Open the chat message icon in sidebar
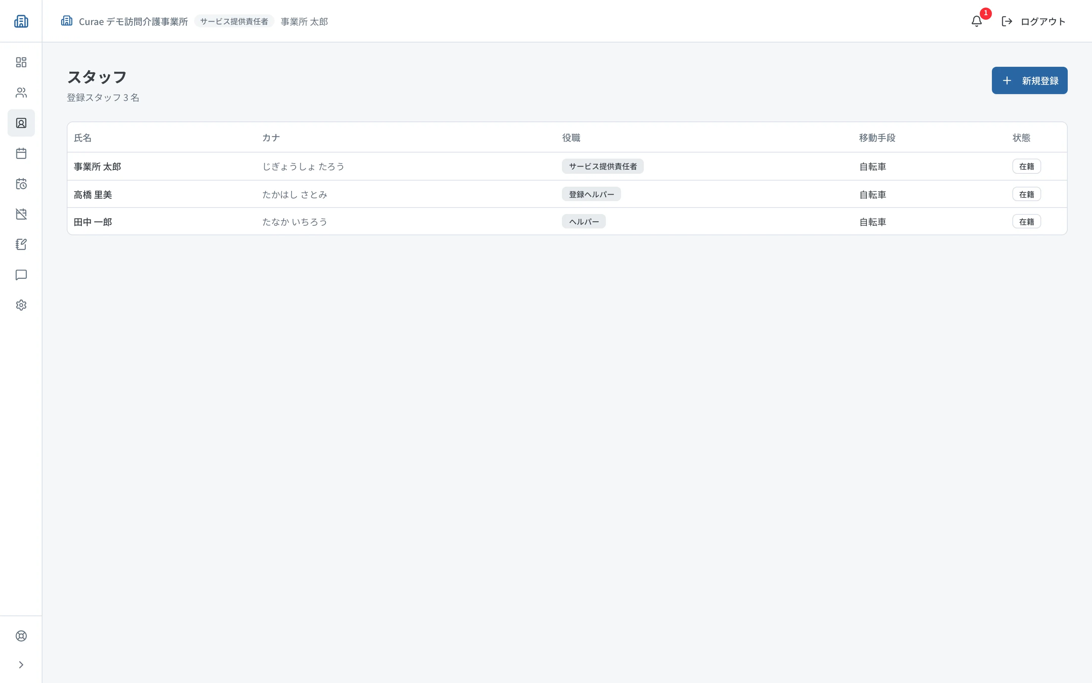The height and width of the screenshot is (683, 1092). [x=21, y=275]
